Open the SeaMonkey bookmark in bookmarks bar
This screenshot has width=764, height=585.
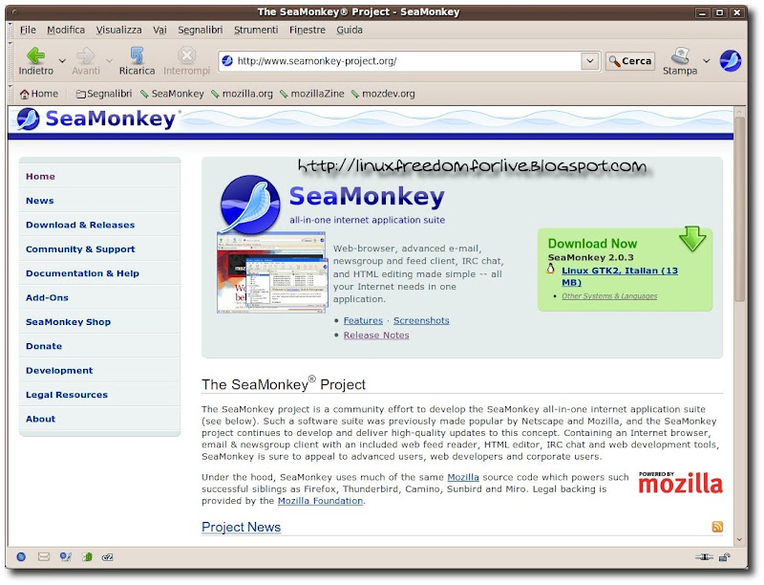tap(172, 94)
